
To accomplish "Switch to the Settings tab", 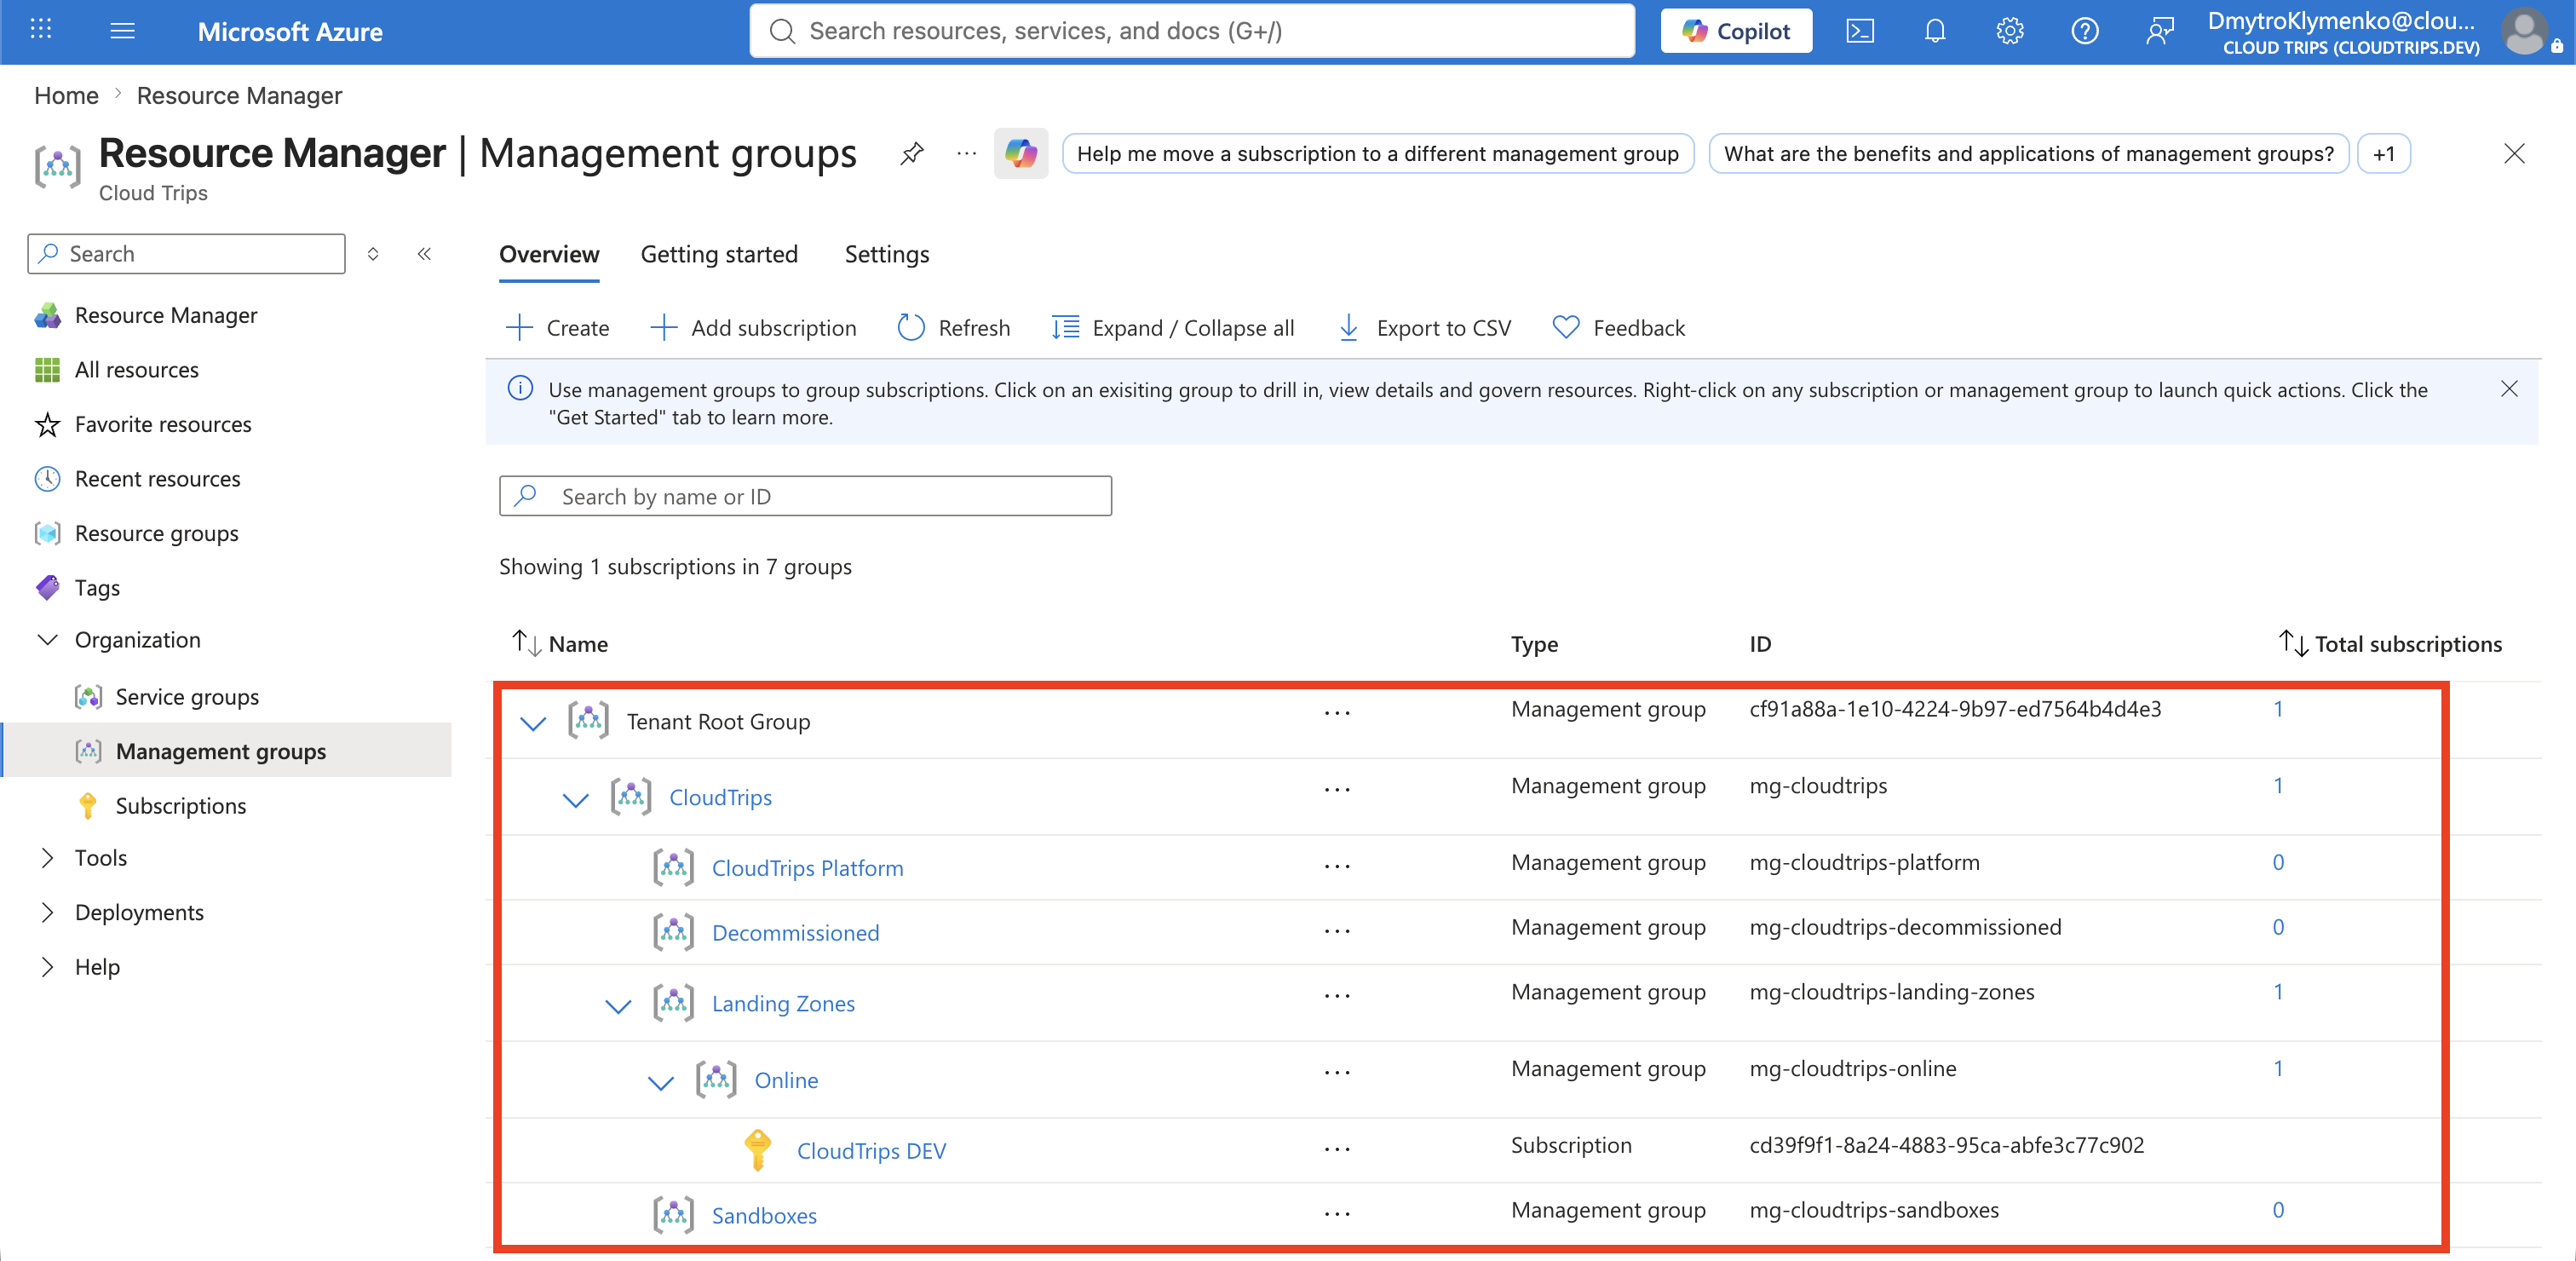I will click(886, 254).
